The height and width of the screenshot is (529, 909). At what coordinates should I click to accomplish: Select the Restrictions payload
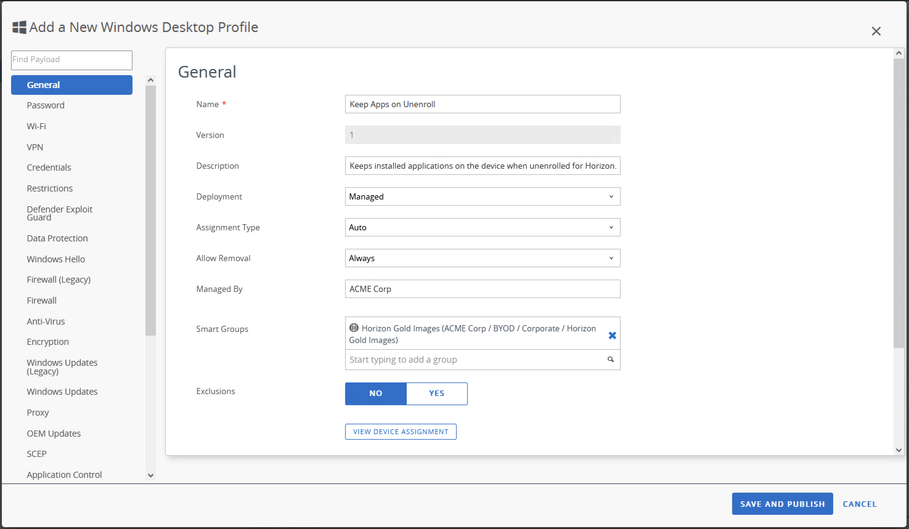50,188
